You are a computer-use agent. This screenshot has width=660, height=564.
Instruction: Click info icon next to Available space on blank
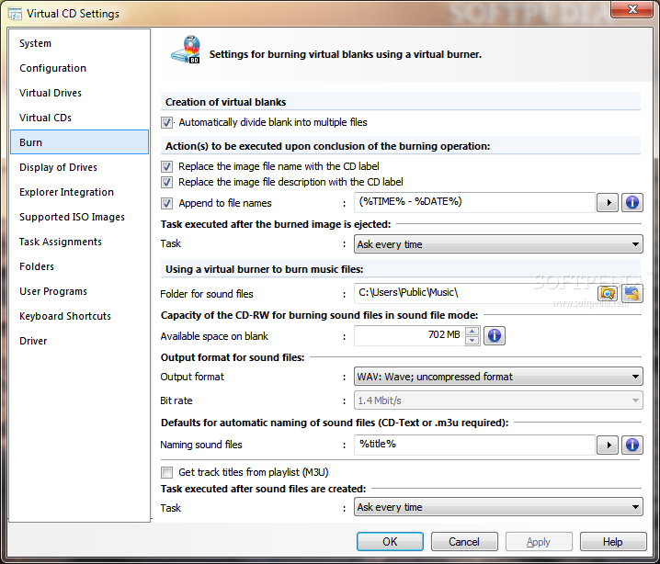495,335
